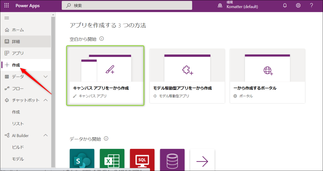This screenshot has width=323, height=171.
Task: Go to ホーム in sidebar
Action: 26,30
